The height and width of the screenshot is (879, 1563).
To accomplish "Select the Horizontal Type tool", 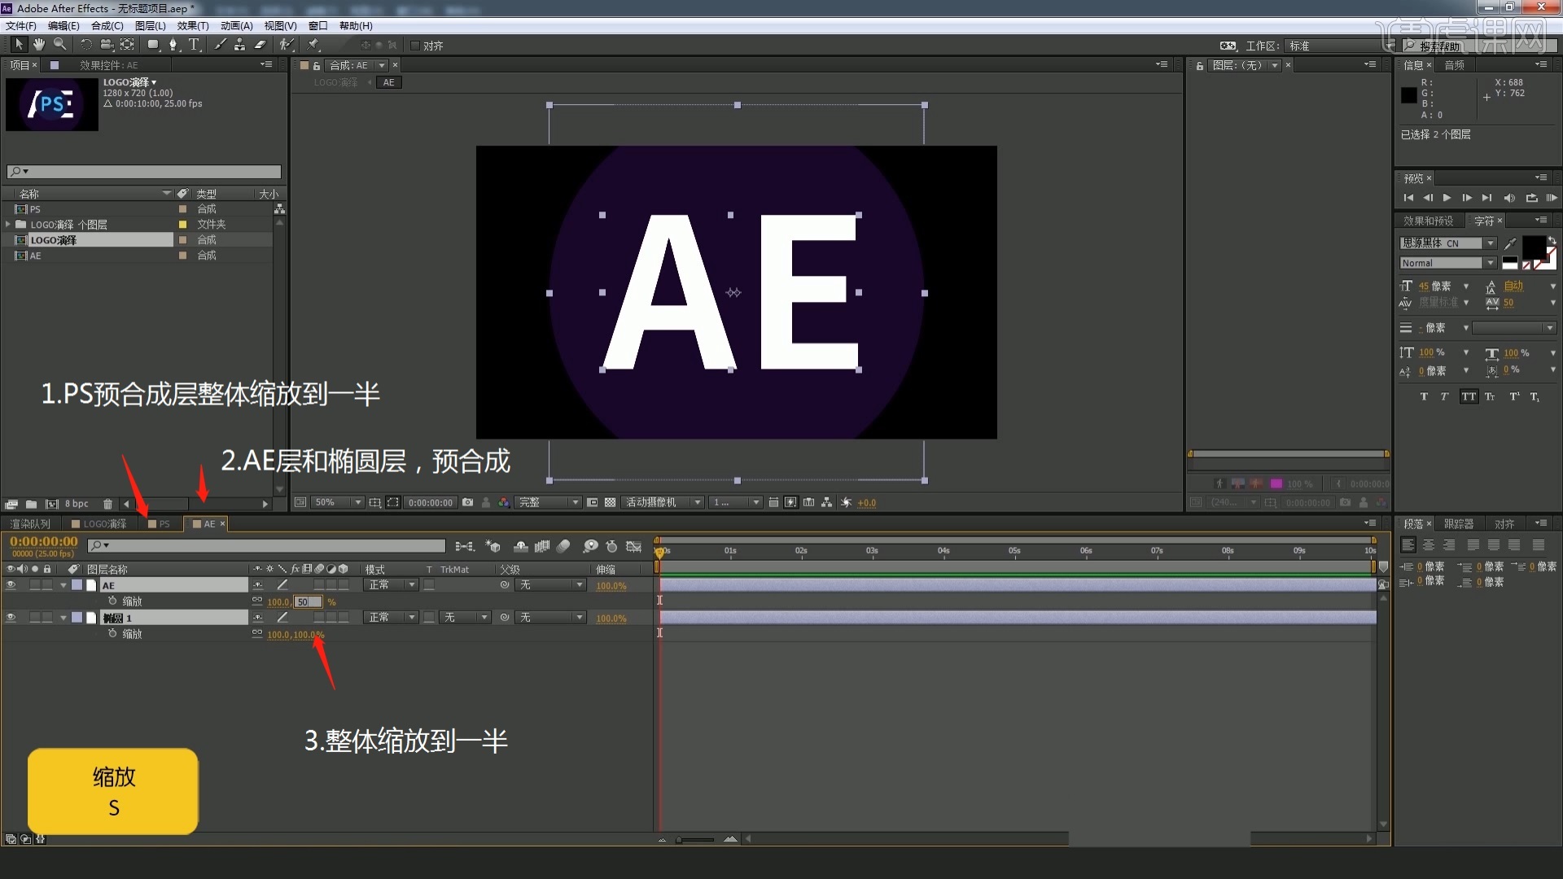I will (x=195, y=45).
